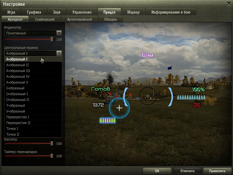233x175 pixels.
Task: Choose А-образный V marker option
Action: (33, 82)
